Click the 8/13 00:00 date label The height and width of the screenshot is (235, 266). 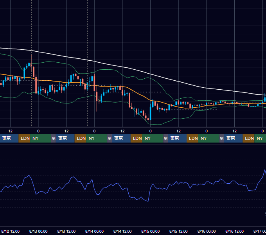click(38, 231)
